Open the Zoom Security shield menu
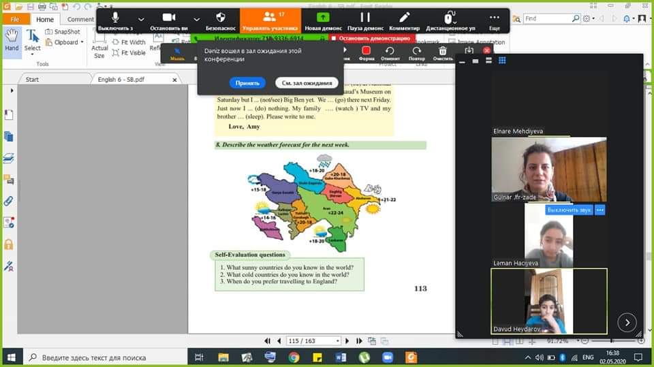 tap(221, 21)
